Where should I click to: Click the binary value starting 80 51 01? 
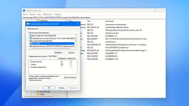(x=126, y=39)
